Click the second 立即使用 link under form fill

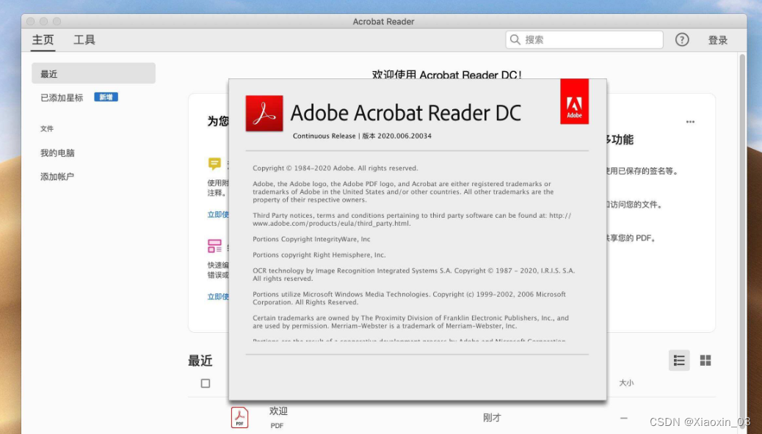click(218, 297)
